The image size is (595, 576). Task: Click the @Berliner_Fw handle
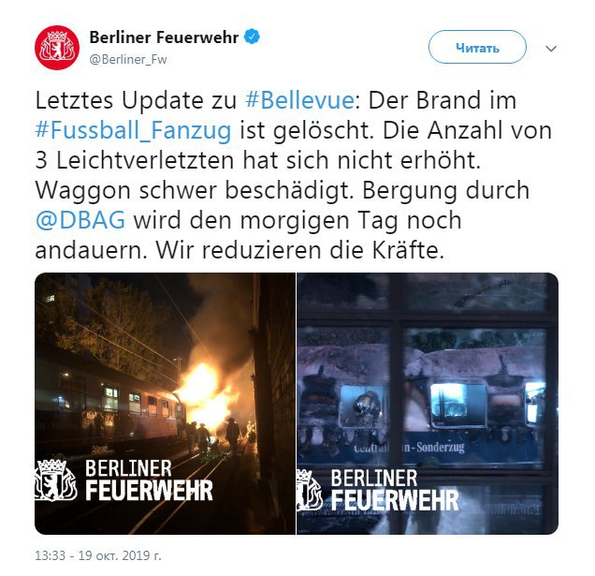[x=128, y=59]
